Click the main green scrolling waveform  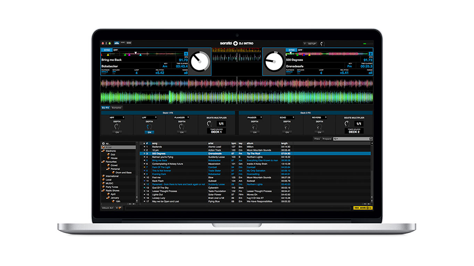(x=237, y=97)
